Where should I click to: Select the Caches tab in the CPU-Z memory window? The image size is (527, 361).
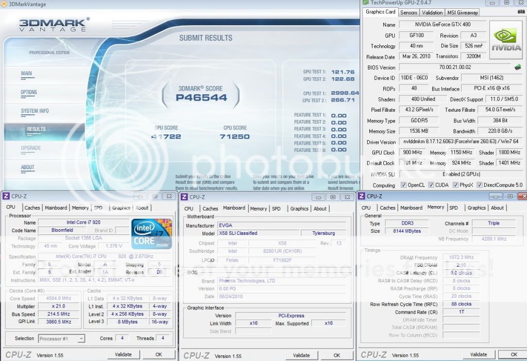tap(387, 208)
